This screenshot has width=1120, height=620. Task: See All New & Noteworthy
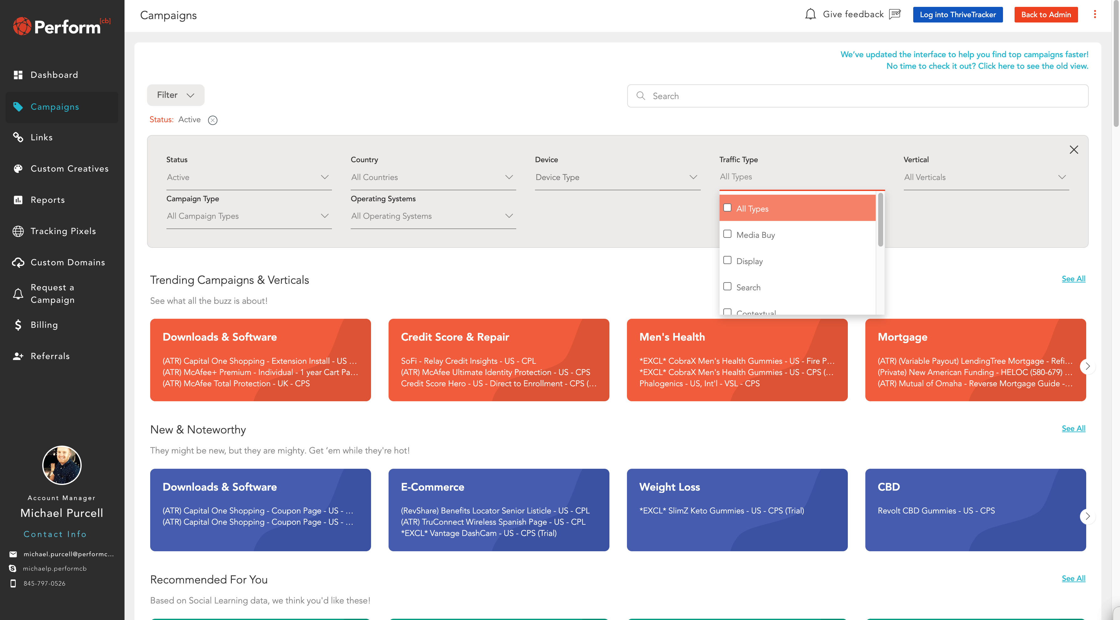(1073, 428)
